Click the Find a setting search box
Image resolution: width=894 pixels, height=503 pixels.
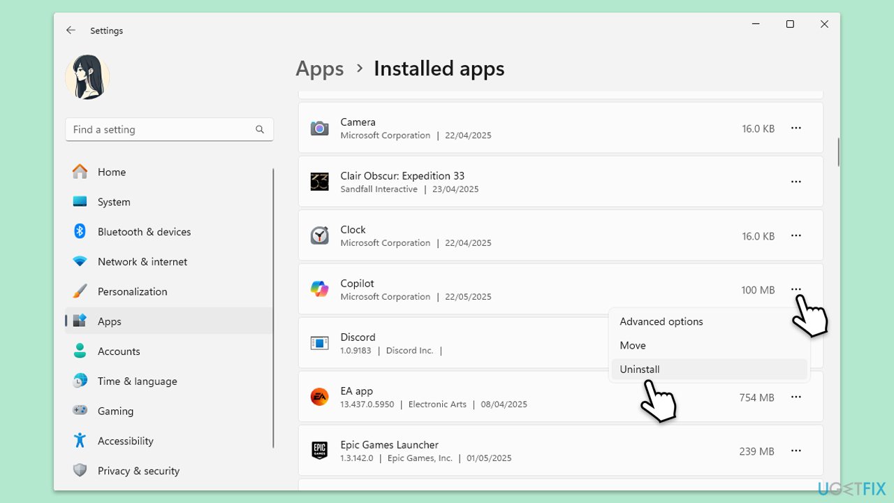pyautogui.click(x=169, y=129)
